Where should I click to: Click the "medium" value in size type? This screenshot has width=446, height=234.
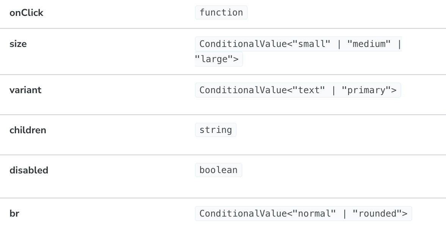click(x=371, y=44)
